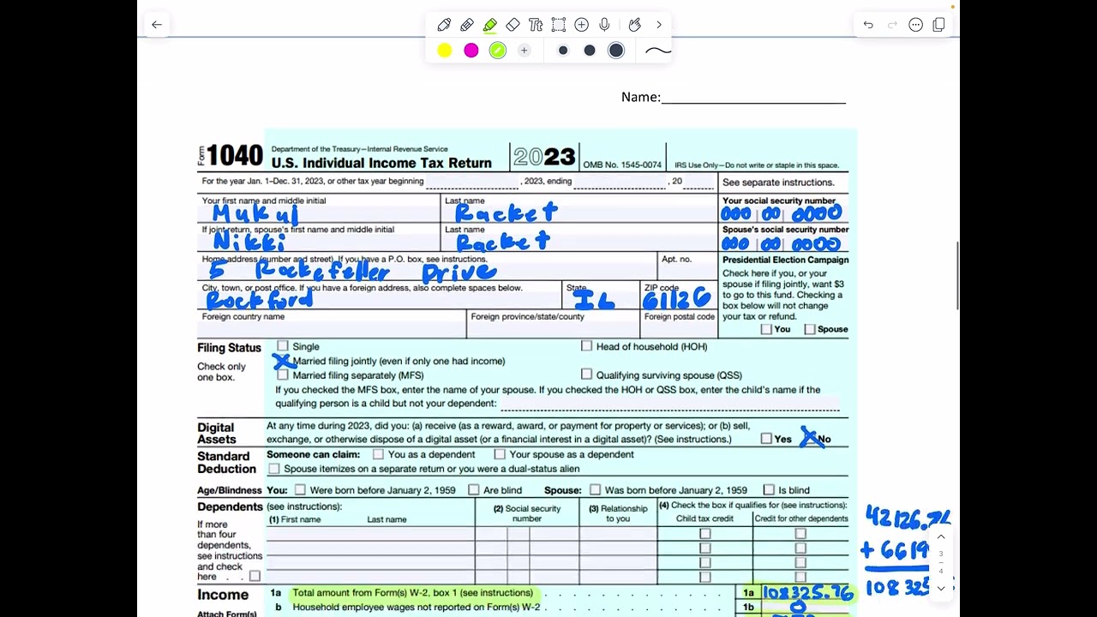The height and width of the screenshot is (617, 1097).
Task: Click 'See separate instructions.' text
Action: pyautogui.click(x=778, y=183)
